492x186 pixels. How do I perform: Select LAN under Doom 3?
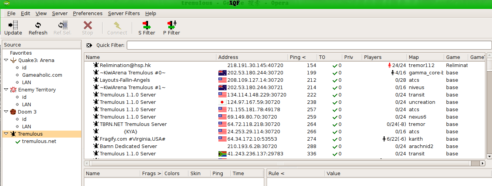[26, 126]
